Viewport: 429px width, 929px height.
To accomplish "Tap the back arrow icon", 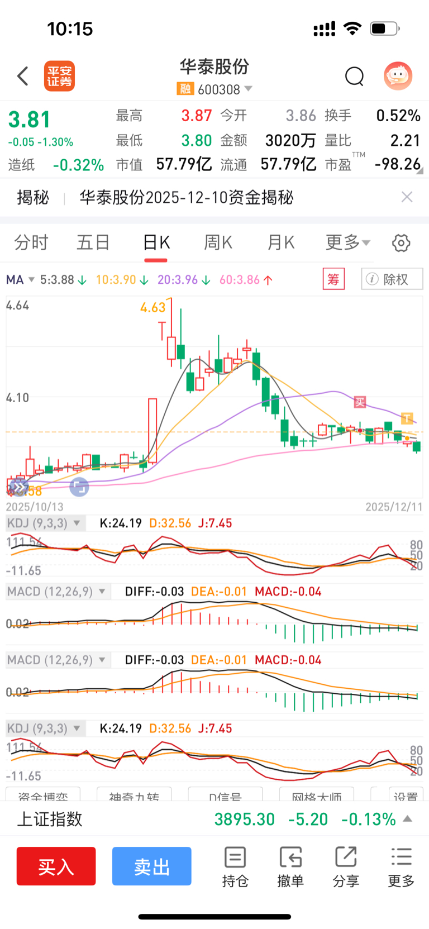I will (23, 76).
